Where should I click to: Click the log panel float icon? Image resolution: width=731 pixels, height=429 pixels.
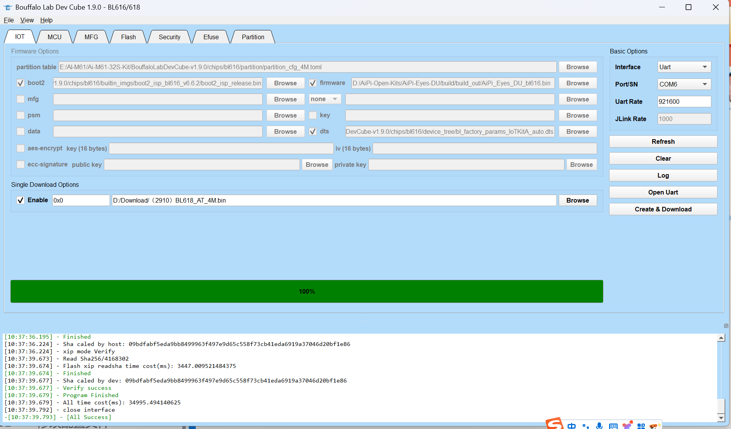point(726,326)
